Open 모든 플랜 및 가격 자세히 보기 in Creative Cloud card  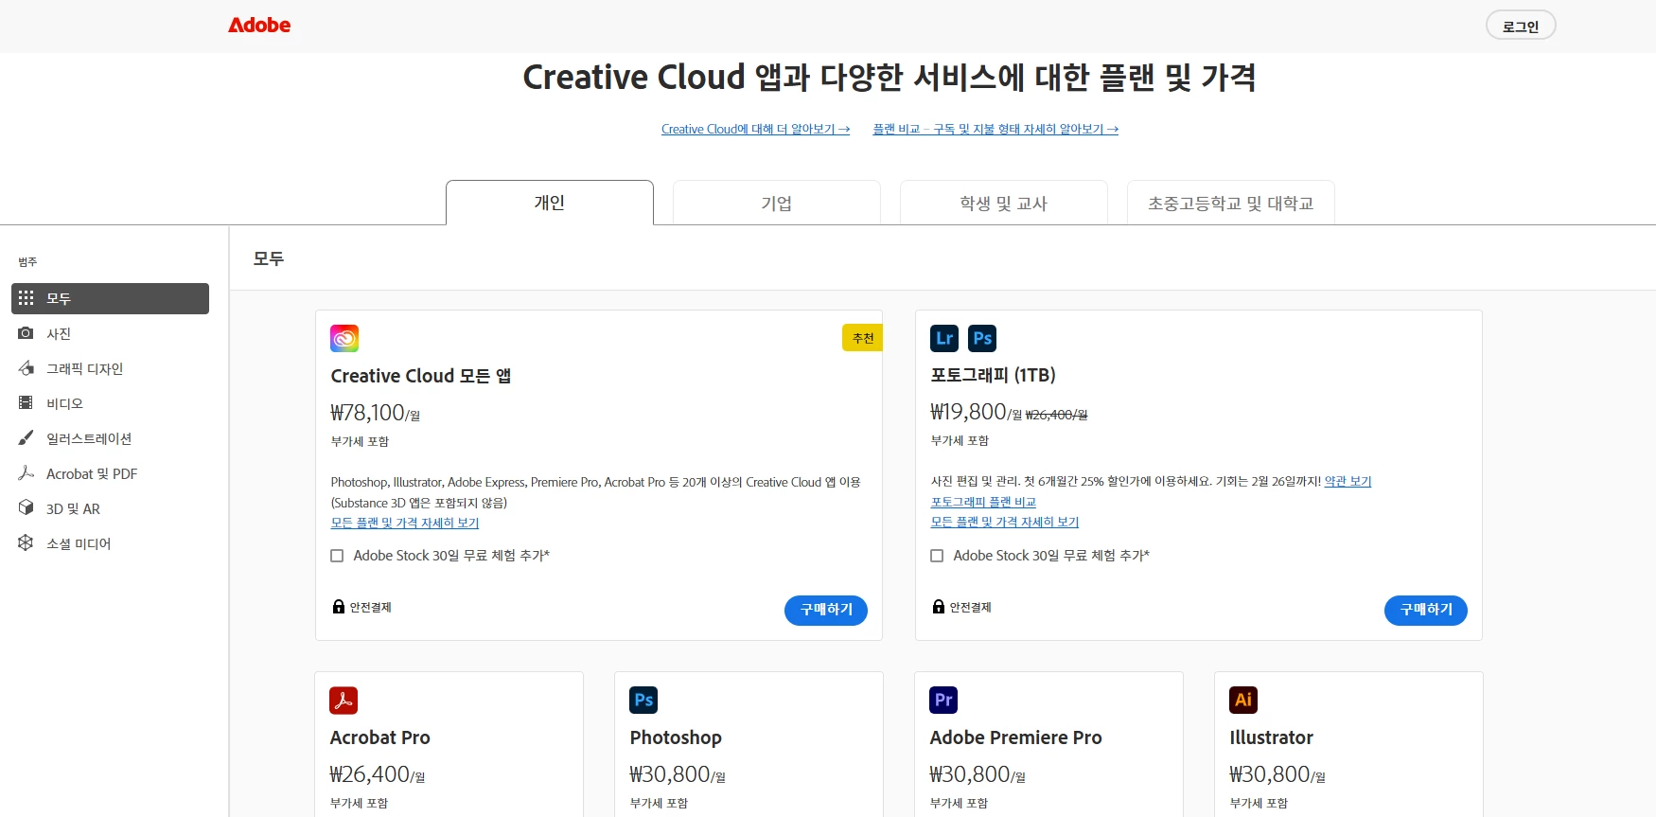tap(405, 523)
